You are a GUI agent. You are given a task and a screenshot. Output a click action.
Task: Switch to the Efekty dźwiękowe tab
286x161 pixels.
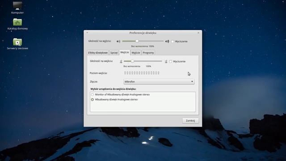click(98, 53)
